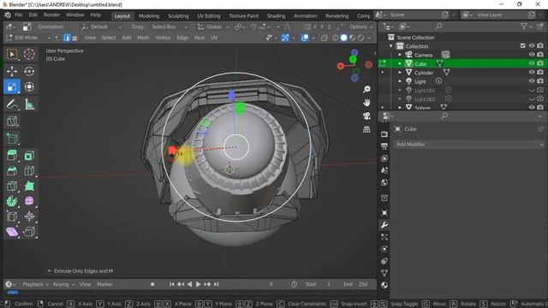Switch perspective/orthographic grid icon
548x308 pixels.
[x=366, y=129]
